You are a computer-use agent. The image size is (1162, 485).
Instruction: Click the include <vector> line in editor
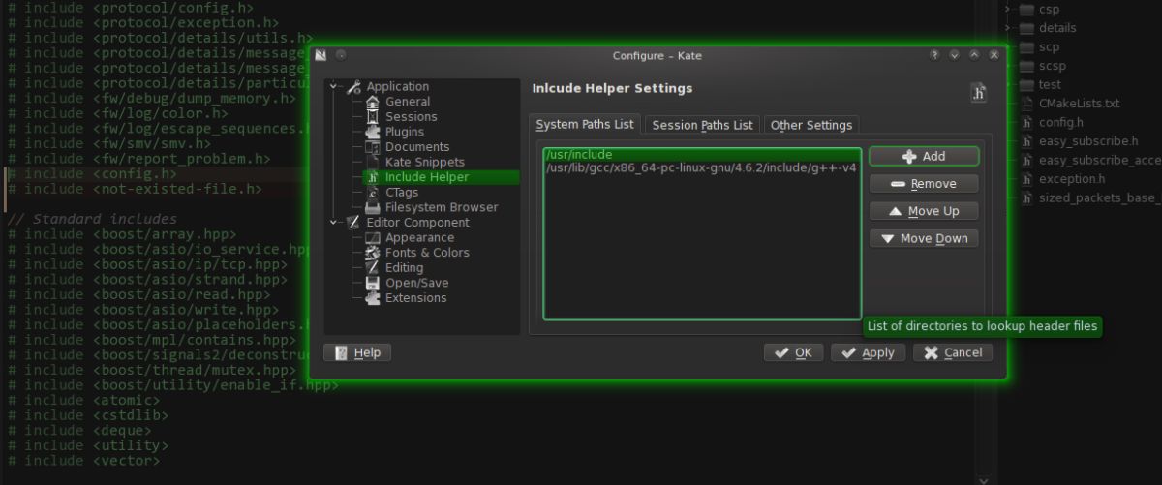84,461
